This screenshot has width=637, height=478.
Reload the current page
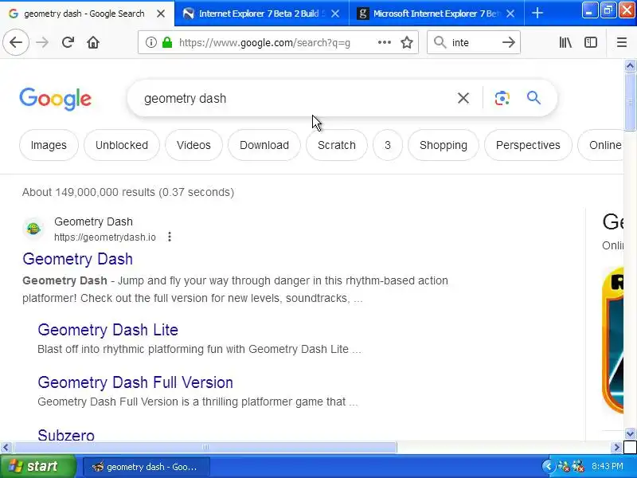68,42
